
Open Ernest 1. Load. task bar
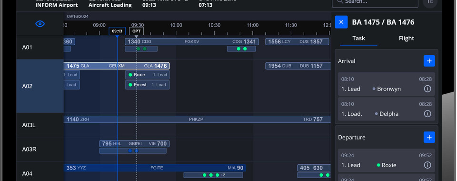click(x=148, y=85)
